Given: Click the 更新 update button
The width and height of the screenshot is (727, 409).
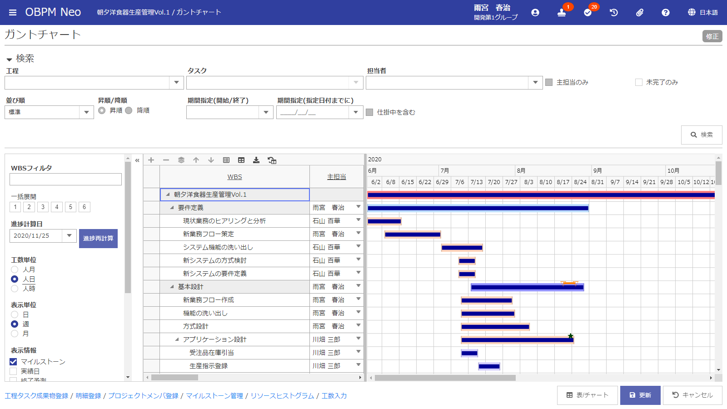Looking at the screenshot, I should [x=640, y=395].
